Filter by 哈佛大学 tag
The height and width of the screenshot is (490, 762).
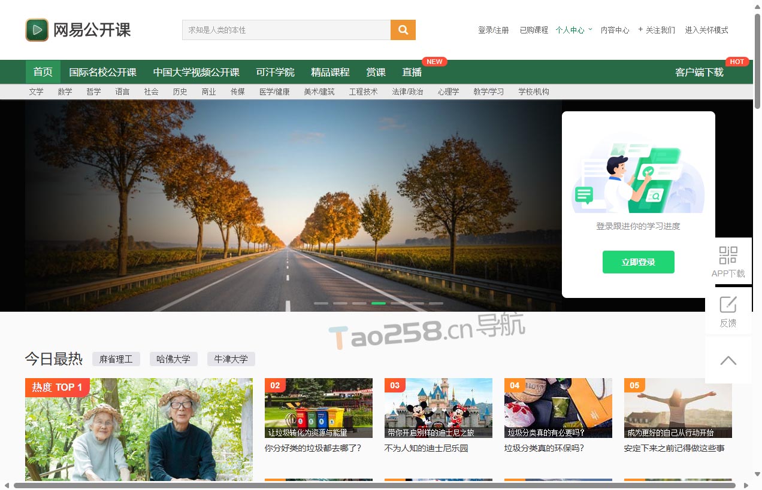pyautogui.click(x=174, y=359)
